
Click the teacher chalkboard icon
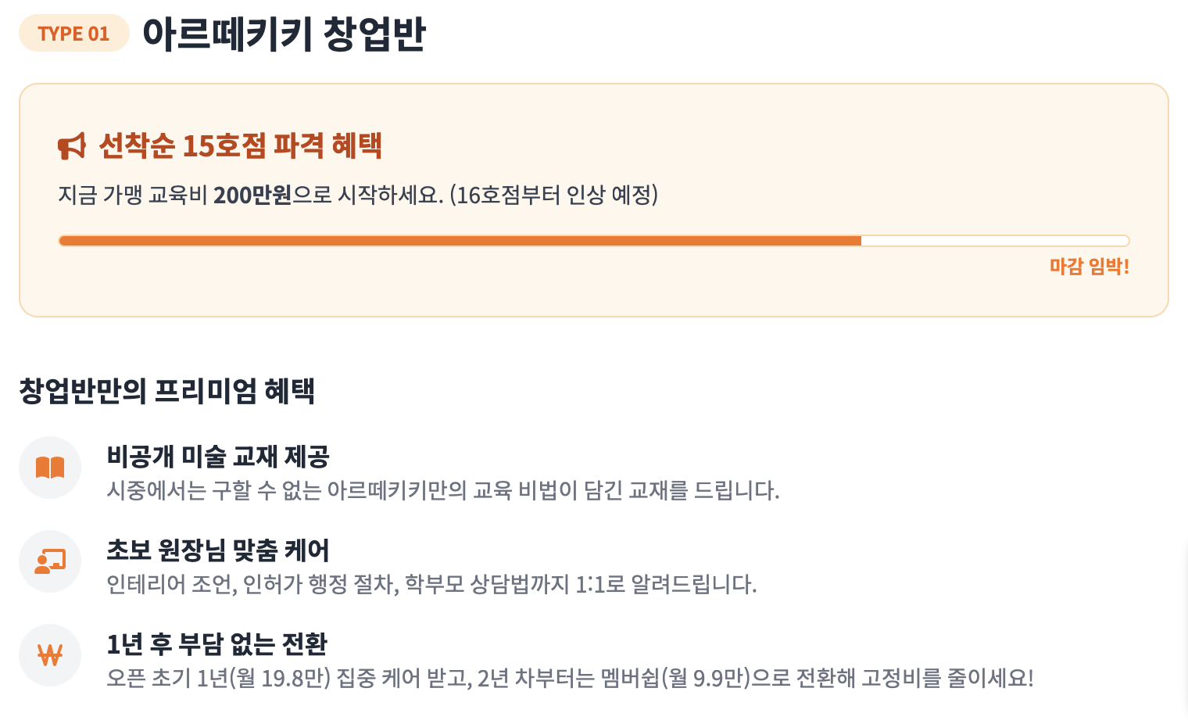click(50, 561)
